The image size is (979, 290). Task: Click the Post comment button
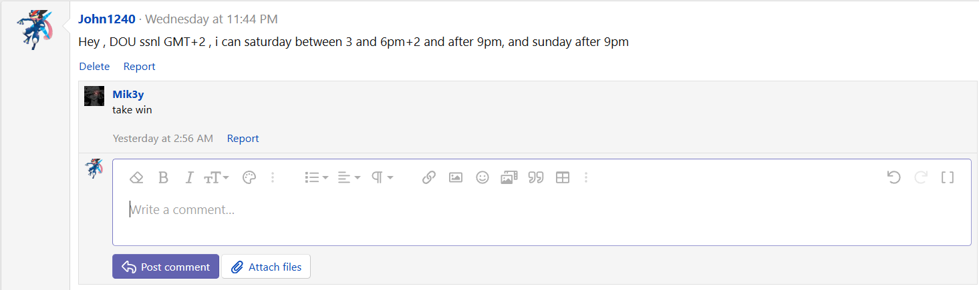[x=166, y=267]
